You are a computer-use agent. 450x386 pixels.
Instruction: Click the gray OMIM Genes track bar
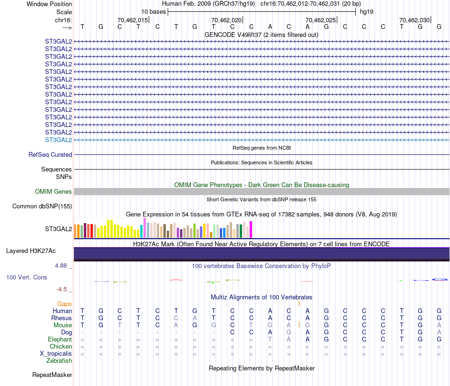click(261, 192)
